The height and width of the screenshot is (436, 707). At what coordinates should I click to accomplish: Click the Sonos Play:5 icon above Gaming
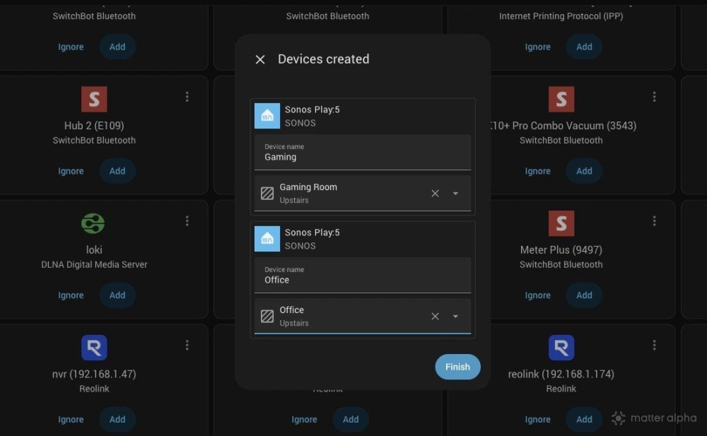(267, 115)
